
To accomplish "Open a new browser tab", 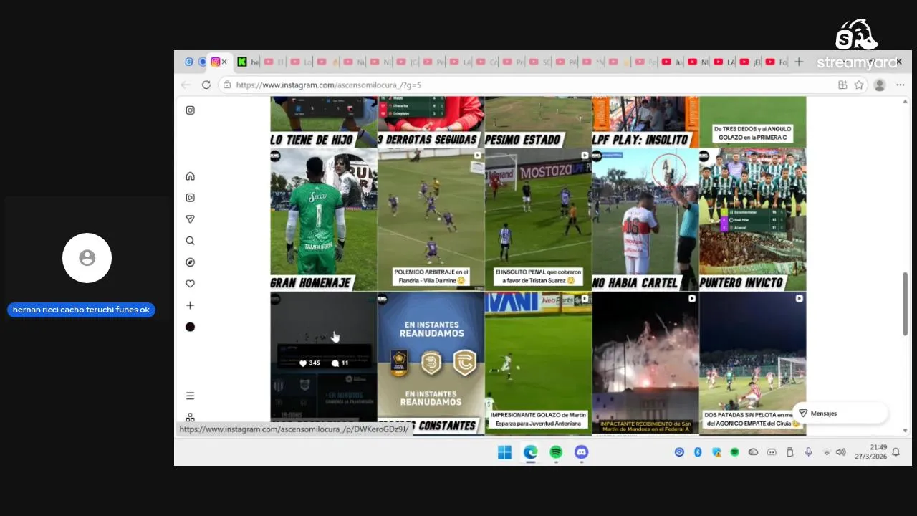I will [x=799, y=62].
